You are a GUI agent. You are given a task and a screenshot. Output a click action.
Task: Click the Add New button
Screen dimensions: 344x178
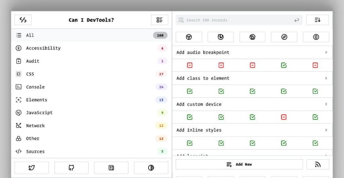tap(239, 164)
